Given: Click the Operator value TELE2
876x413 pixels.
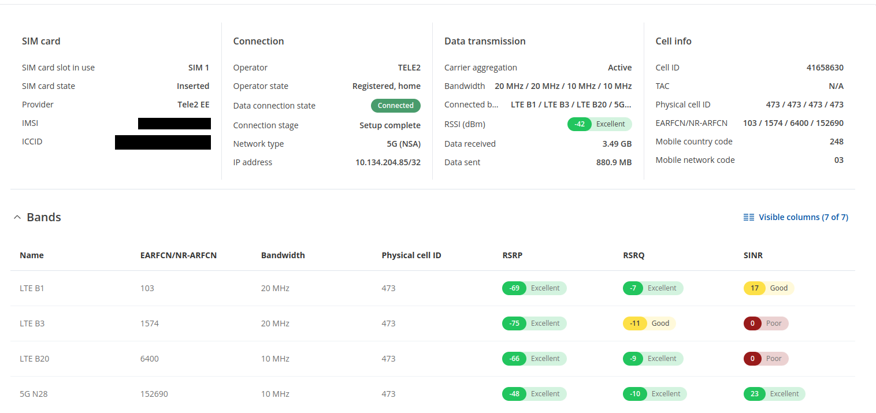Looking at the screenshot, I should click(409, 68).
